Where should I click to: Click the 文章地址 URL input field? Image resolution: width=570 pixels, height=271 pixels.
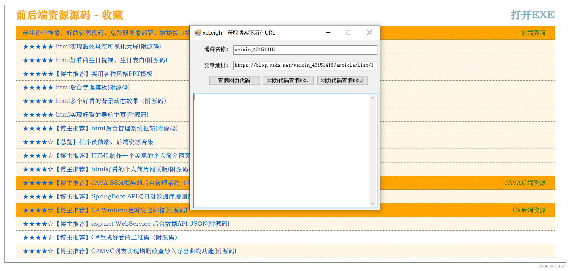pos(305,65)
